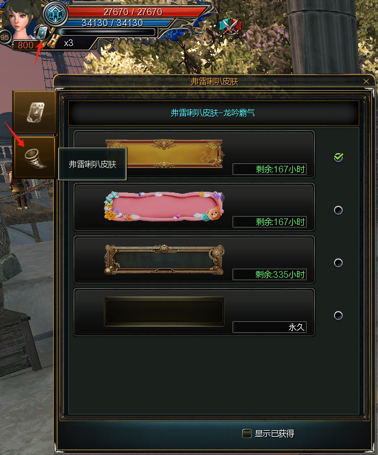Open the horn skin tab icon
This screenshot has height=455, width=378.
point(34,158)
